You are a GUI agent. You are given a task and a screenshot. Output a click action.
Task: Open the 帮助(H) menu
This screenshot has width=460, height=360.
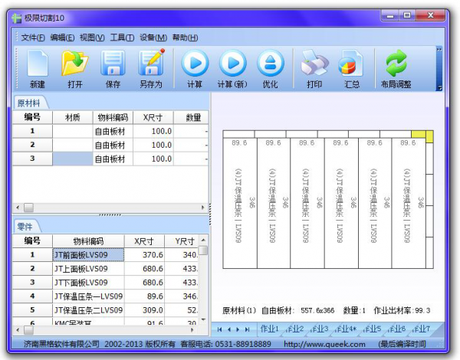coord(185,38)
